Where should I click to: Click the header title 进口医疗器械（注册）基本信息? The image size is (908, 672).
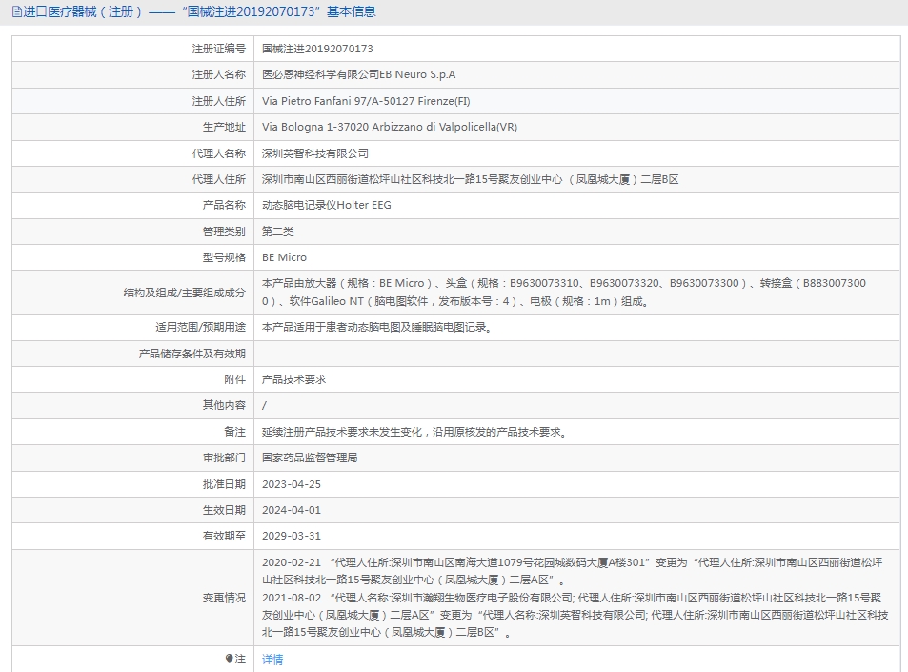pos(199,11)
